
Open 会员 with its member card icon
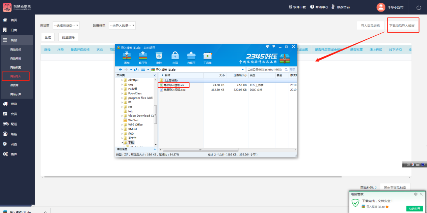click(5, 114)
